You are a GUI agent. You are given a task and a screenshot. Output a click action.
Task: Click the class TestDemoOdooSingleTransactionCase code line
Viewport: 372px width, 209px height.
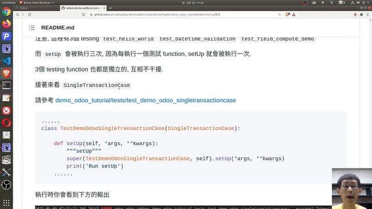(x=141, y=128)
